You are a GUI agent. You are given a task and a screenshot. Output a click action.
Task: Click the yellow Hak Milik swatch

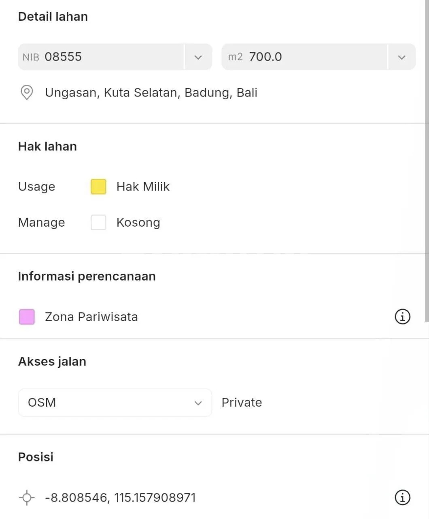coord(98,187)
